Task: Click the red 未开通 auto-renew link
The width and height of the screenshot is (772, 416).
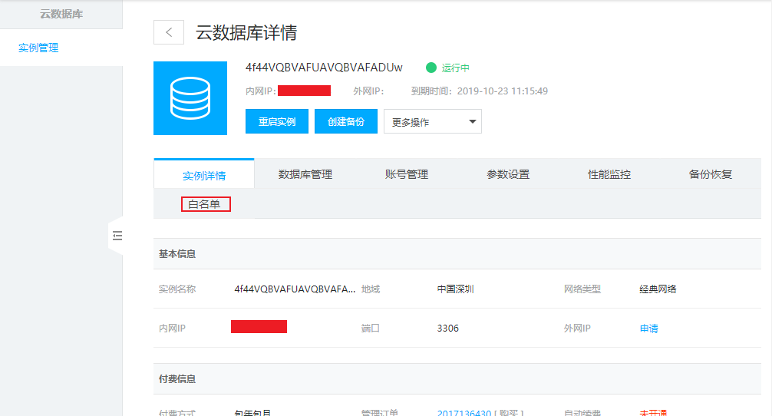Action: pos(653,413)
